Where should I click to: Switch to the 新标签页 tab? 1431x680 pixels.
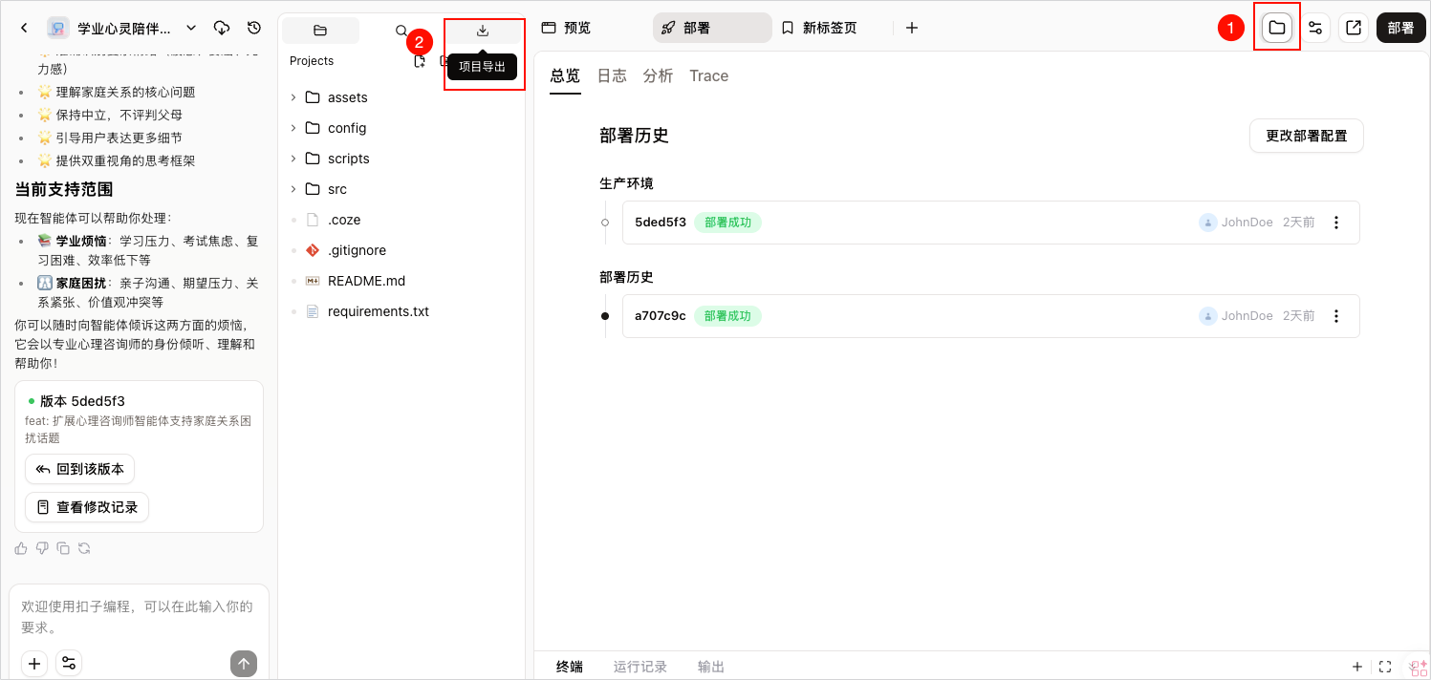[820, 29]
